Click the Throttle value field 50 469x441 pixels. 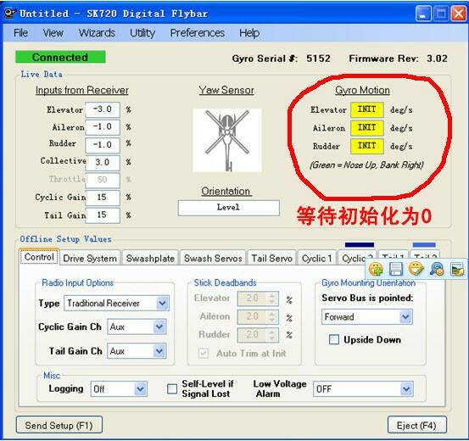103,180
